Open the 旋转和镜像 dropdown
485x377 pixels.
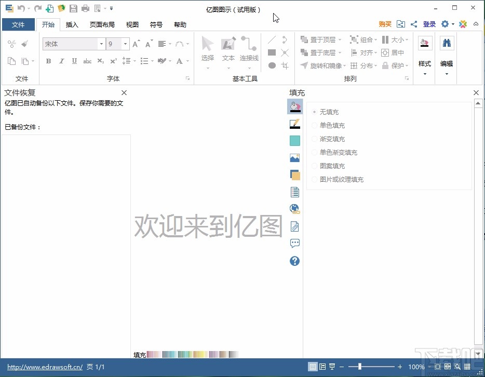[x=344, y=65]
